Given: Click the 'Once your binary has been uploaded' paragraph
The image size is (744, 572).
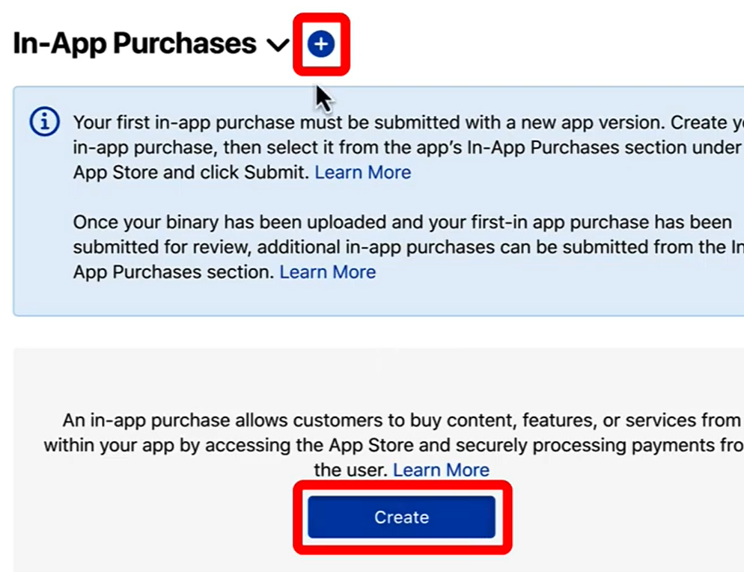Looking at the screenshot, I should coord(408,247).
